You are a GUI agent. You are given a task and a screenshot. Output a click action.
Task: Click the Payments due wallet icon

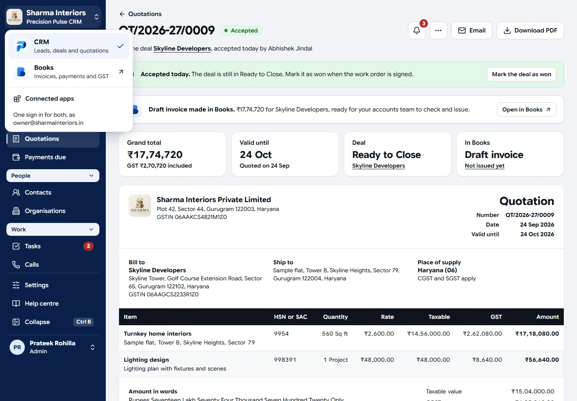tap(16, 157)
